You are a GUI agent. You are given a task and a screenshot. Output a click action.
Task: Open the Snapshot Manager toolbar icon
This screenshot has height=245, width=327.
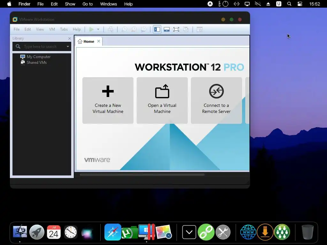click(143, 29)
